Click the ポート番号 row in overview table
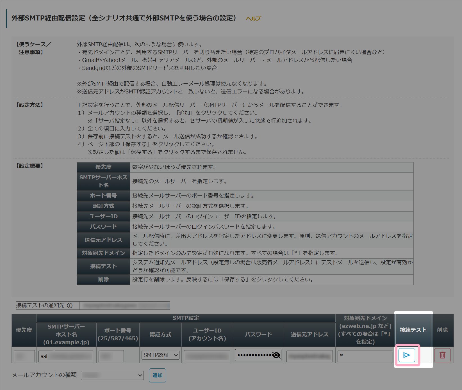Image resolution: width=462 pixels, height=390 pixels. coord(245,196)
